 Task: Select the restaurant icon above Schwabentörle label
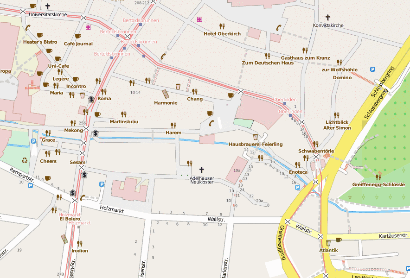(315, 144)
